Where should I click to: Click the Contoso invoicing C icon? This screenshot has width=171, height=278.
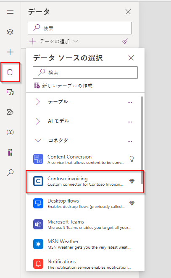pos(38,181)
